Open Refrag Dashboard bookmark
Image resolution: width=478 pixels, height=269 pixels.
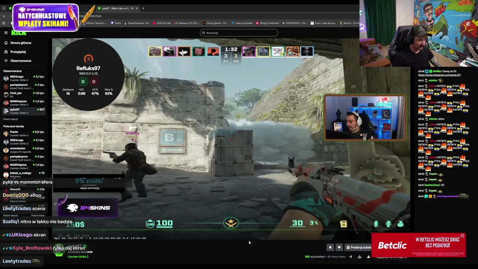pos(267,23)
